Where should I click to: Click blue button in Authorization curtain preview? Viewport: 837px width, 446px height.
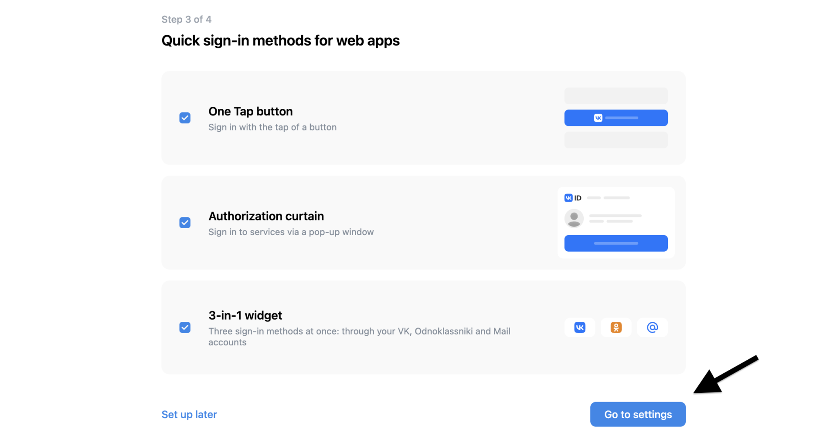616,243
